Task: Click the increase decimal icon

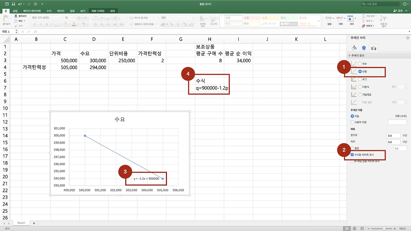Action: point(185,24)
